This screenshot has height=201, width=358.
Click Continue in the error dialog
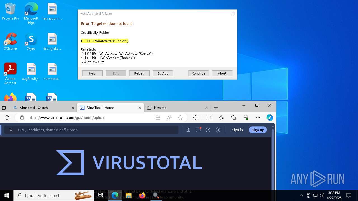click(199, 73)
